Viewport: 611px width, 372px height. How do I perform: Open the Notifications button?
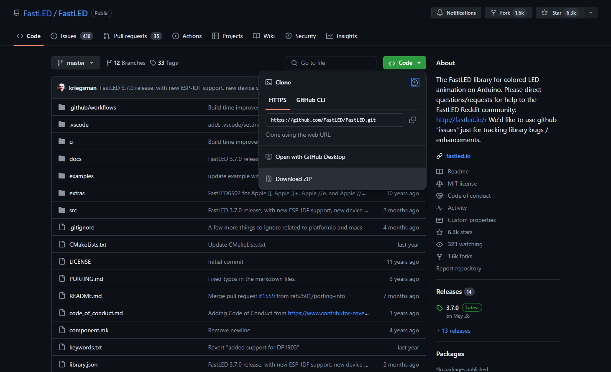point(456,13)
